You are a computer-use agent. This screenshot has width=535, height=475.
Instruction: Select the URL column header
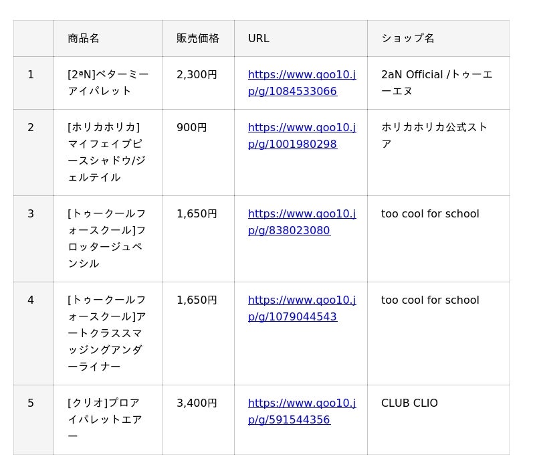(x=259, y=38)
